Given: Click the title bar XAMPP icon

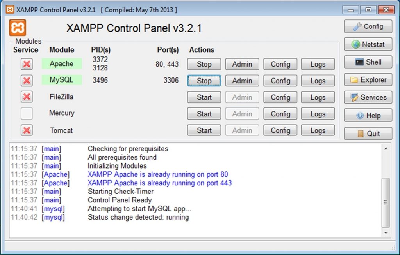Looking at the screenshot, I should pos(10,10).
